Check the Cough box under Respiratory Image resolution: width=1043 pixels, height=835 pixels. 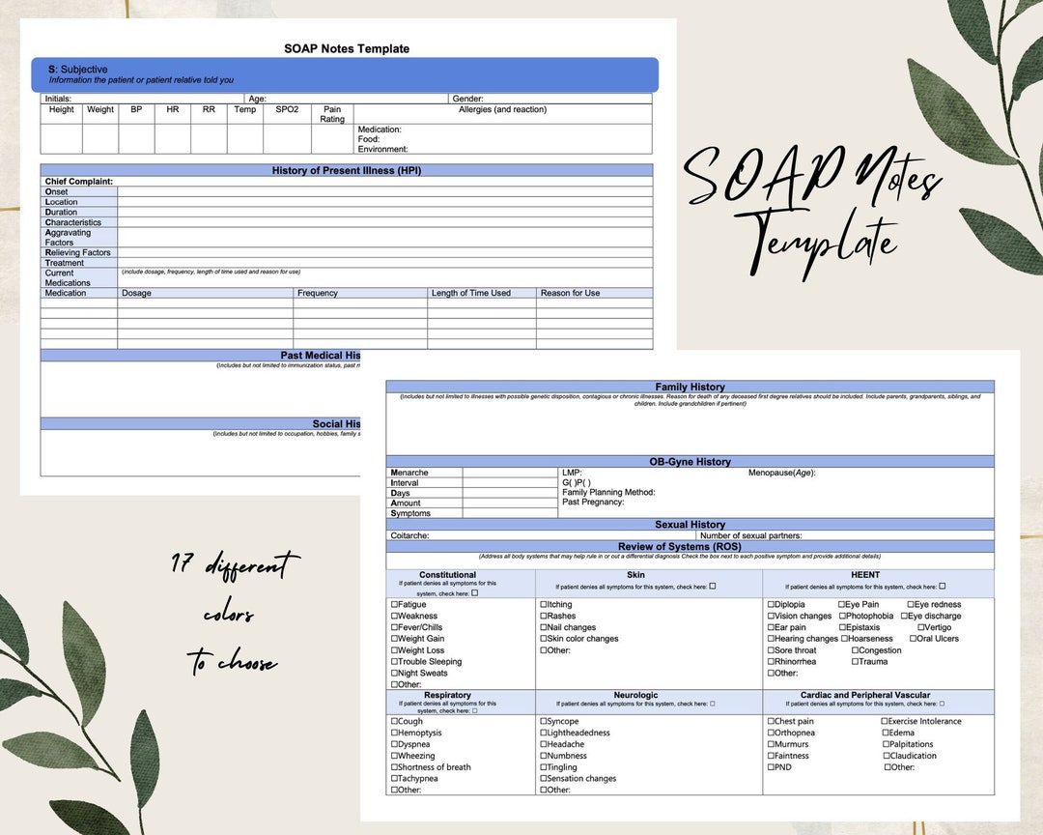pos(394,721)
